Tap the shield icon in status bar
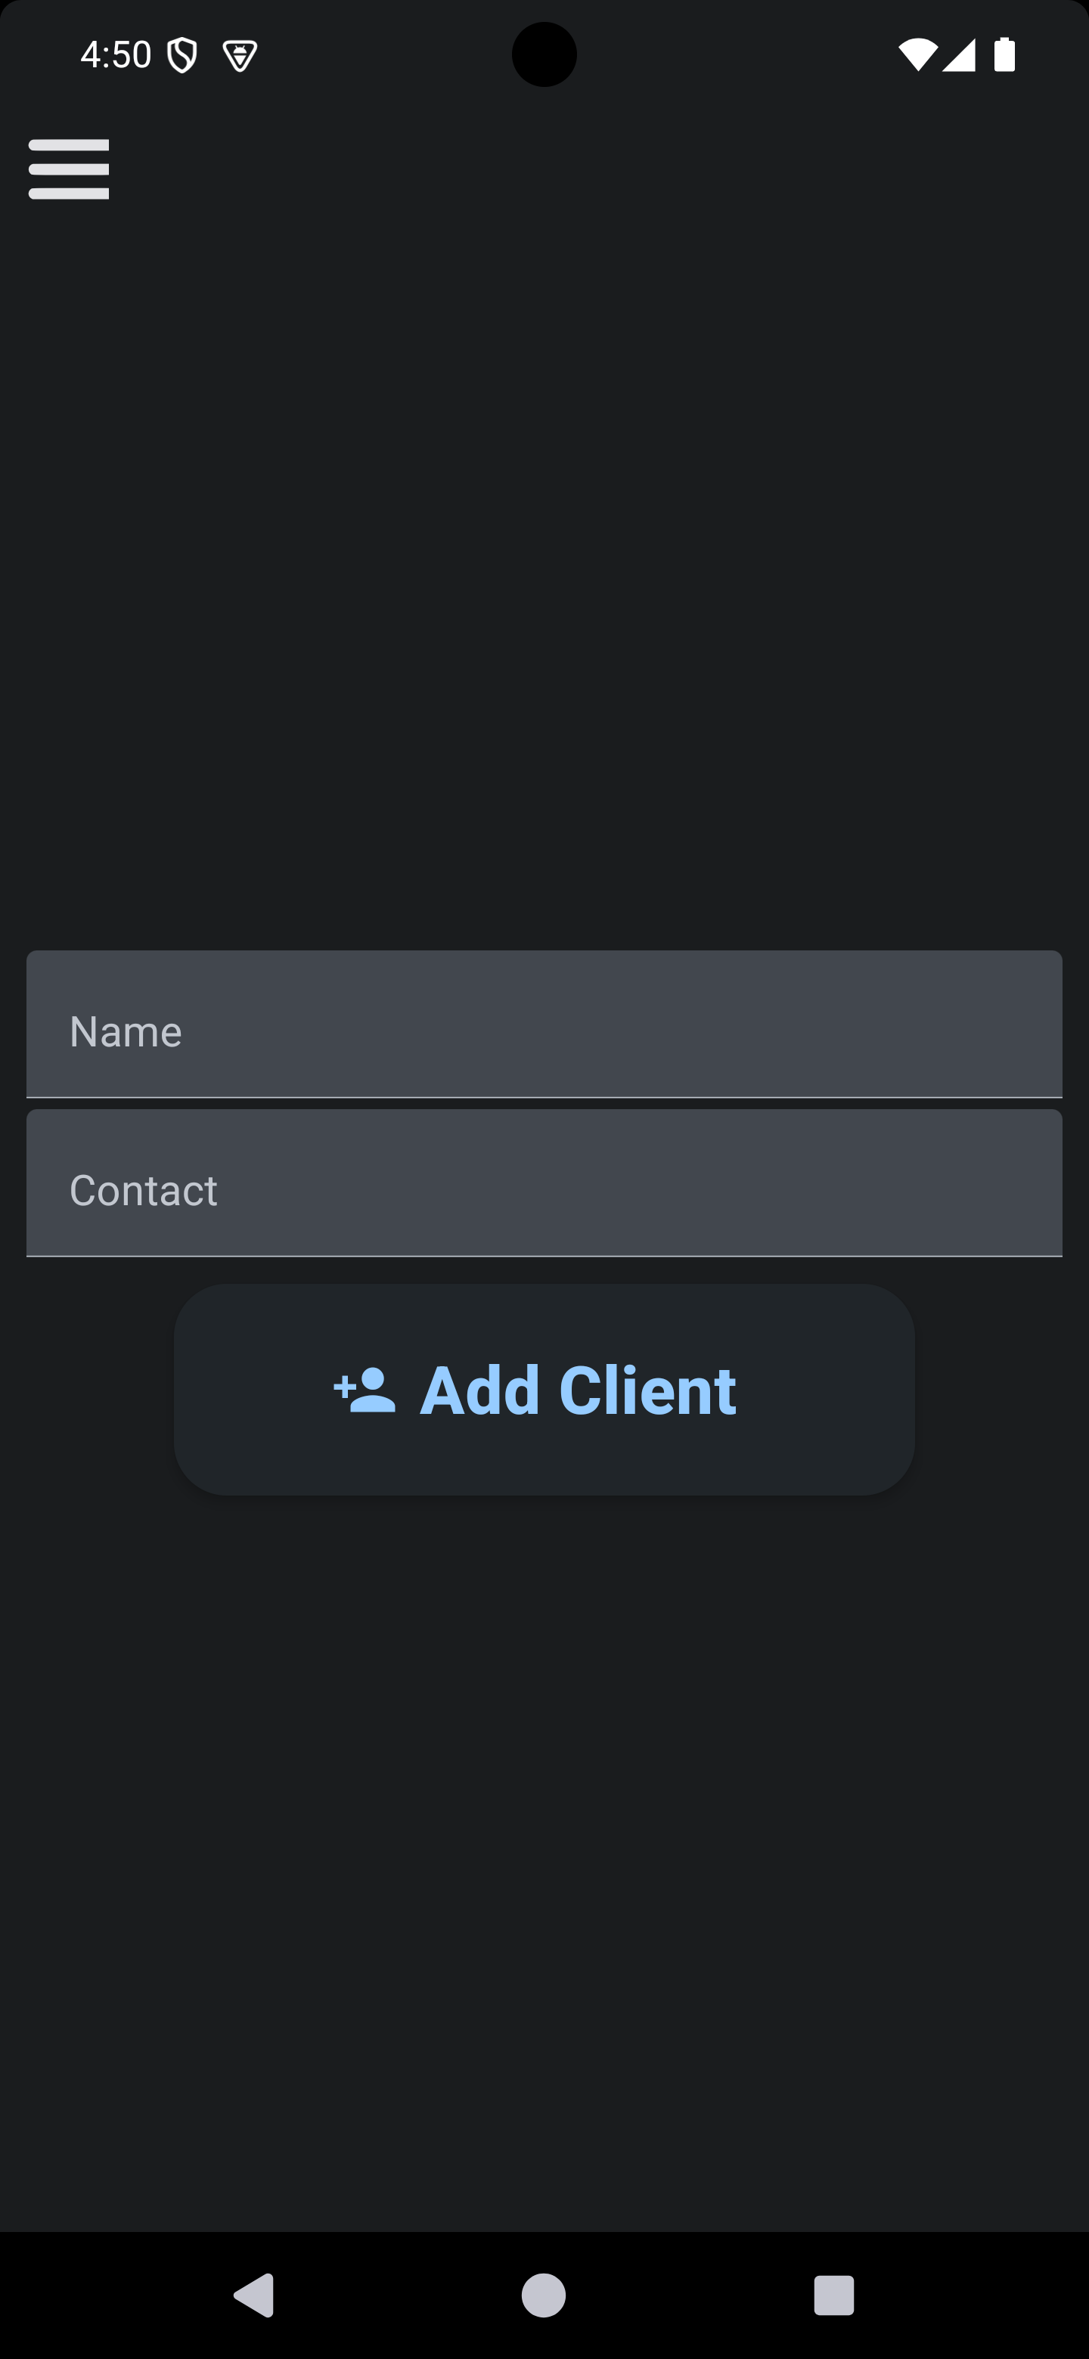 182,56
